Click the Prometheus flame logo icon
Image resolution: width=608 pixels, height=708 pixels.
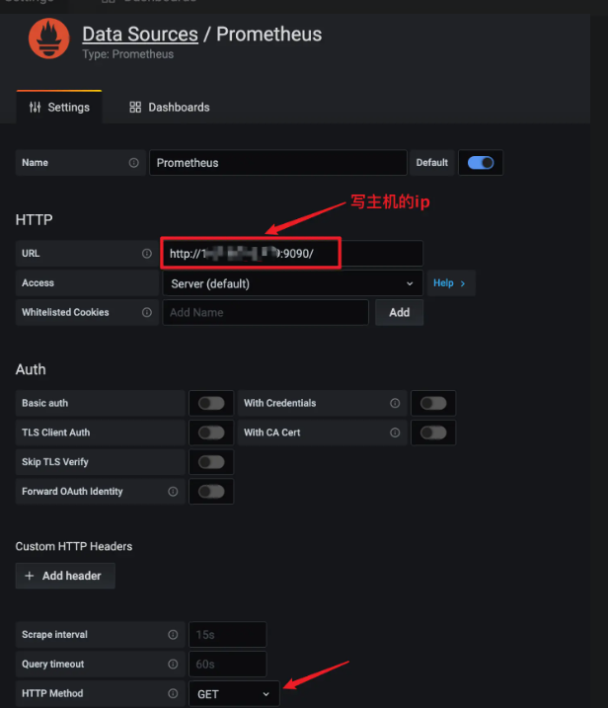pos(48,39)
